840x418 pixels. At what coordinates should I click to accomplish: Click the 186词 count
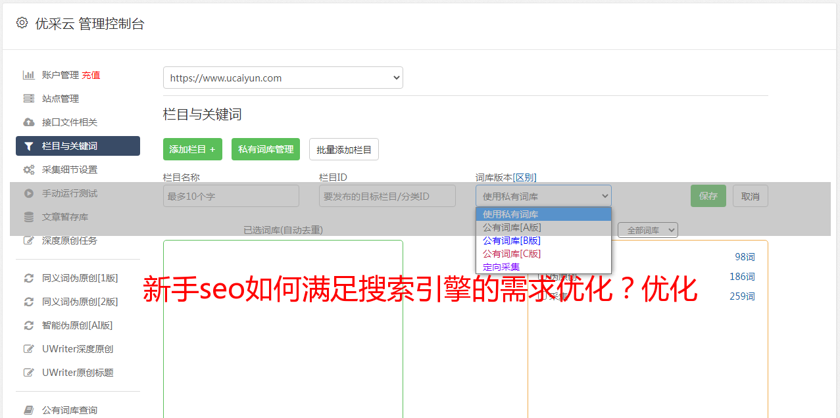pos(743,277)
